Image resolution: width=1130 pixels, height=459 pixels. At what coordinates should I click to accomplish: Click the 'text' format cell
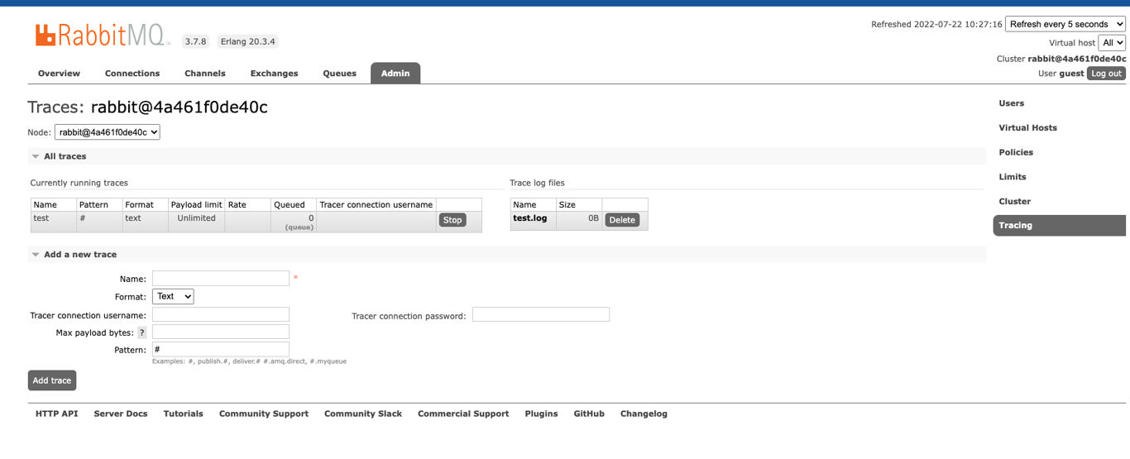145,222
